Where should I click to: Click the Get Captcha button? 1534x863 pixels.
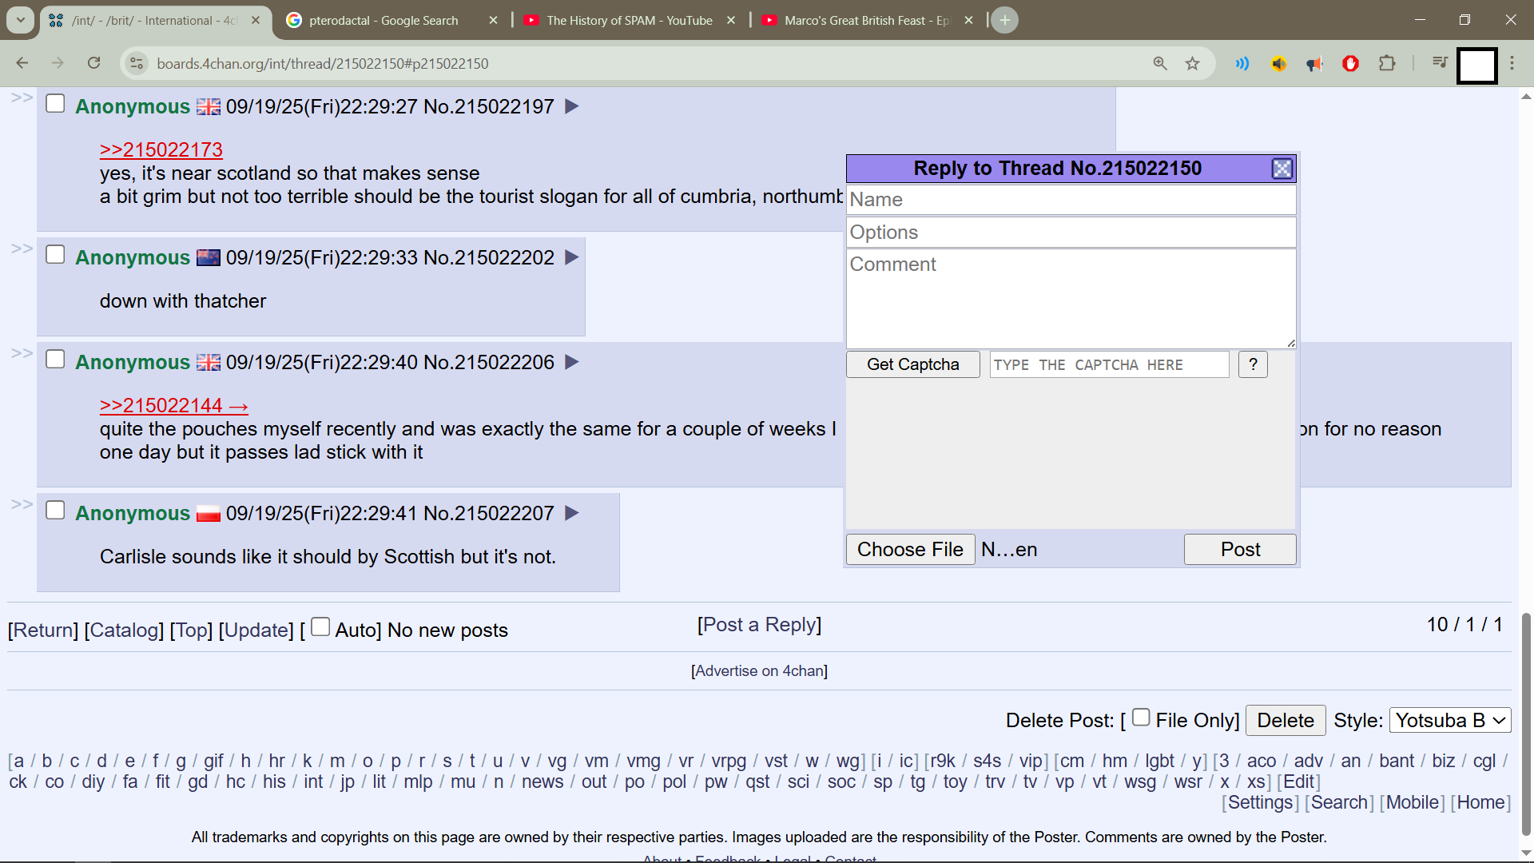pyautogui.click(x=912, y=364)
